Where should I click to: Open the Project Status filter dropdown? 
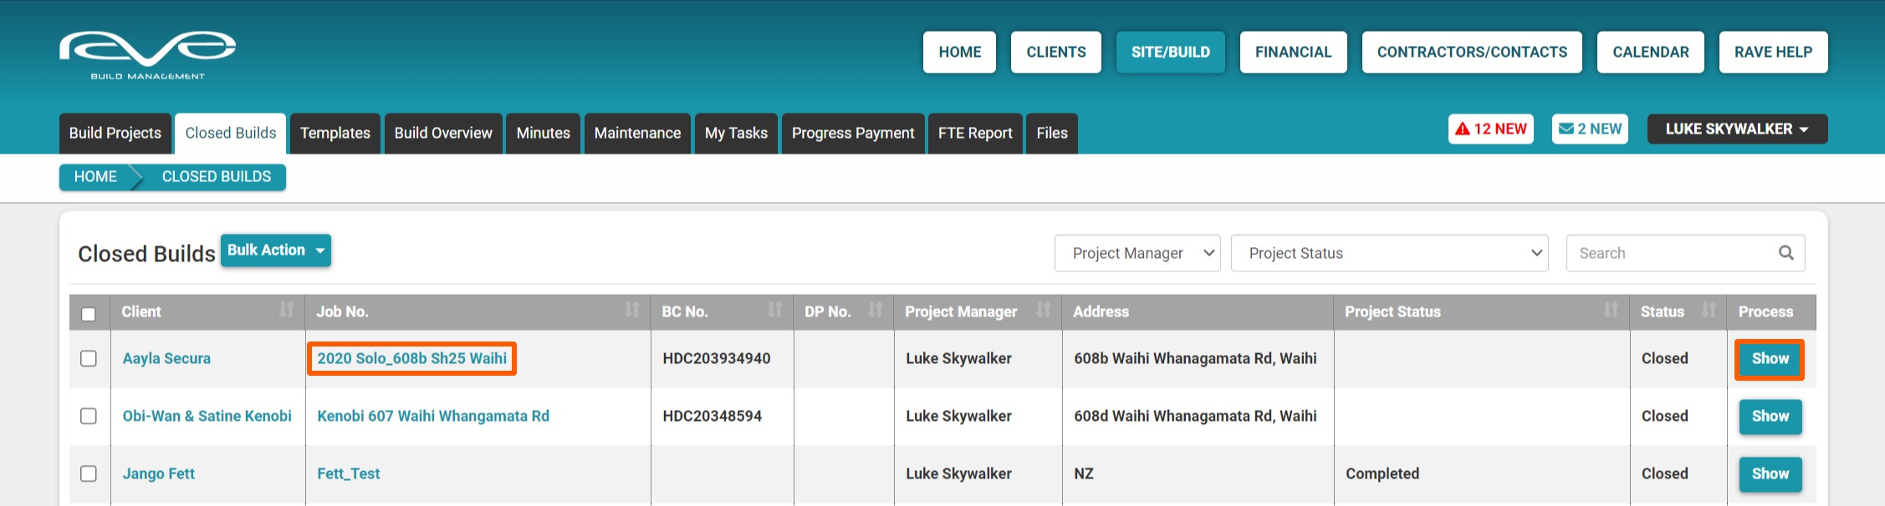pos(1390,253)
